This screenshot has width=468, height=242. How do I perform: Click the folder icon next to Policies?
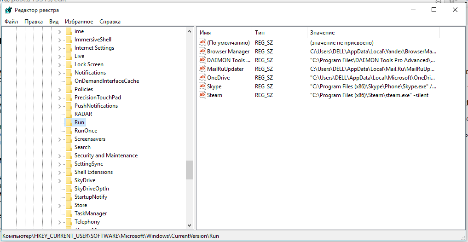coord(69,89)
